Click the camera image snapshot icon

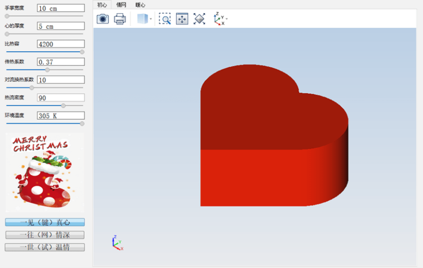point(103,19)
